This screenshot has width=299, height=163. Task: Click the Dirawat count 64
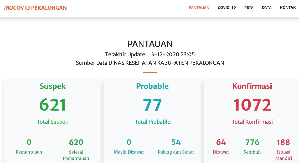(x=221, y=142)
